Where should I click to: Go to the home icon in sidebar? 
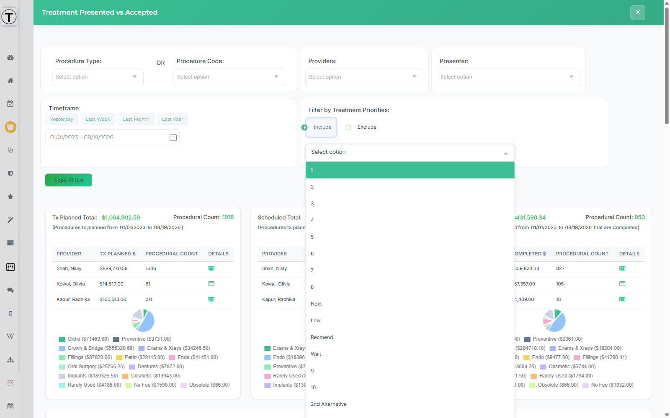click(10, 80)
